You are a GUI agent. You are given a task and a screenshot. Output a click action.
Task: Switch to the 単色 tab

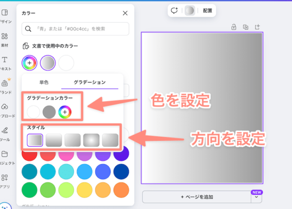(44, 82)
